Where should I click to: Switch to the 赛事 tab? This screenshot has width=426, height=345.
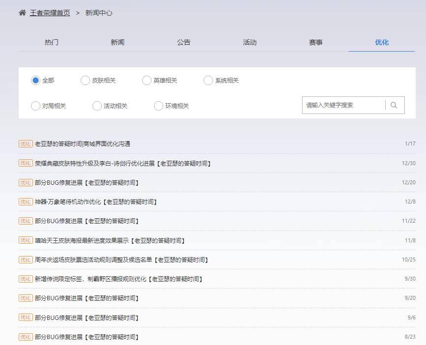315,42
